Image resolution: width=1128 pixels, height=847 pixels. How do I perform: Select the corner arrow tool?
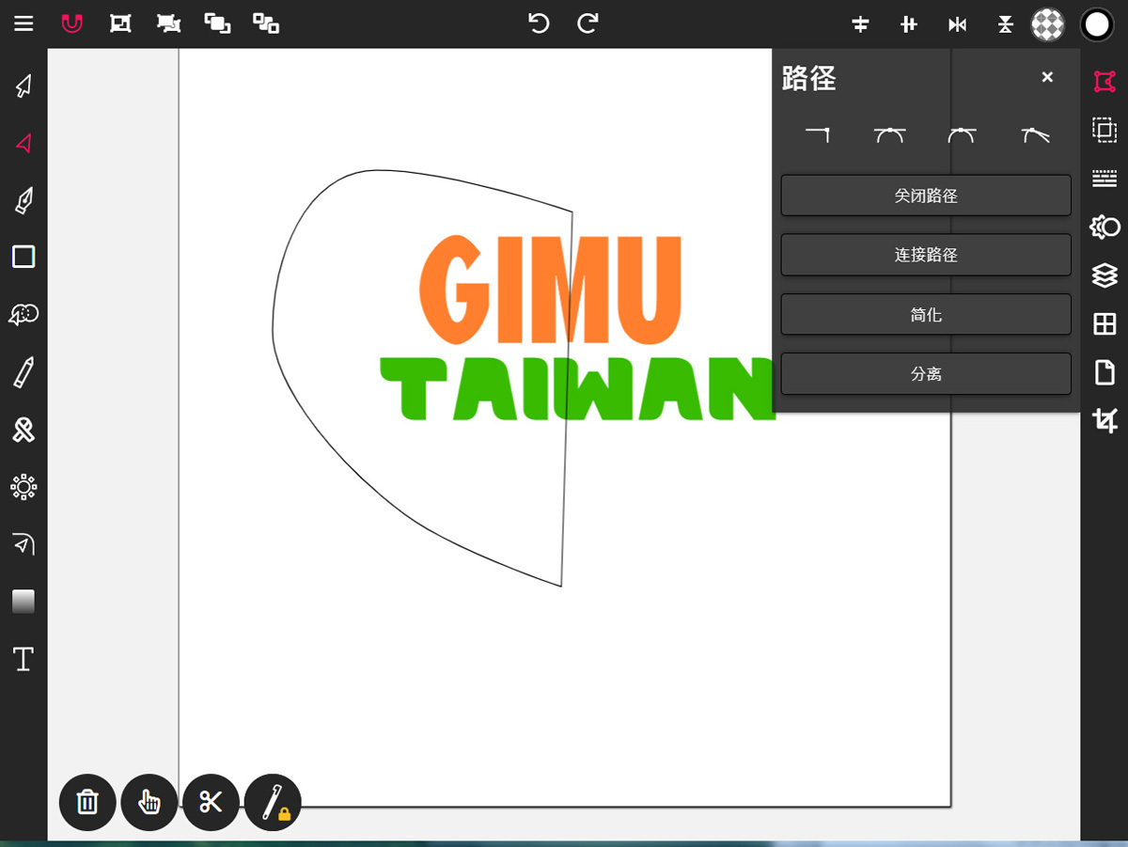23,544
